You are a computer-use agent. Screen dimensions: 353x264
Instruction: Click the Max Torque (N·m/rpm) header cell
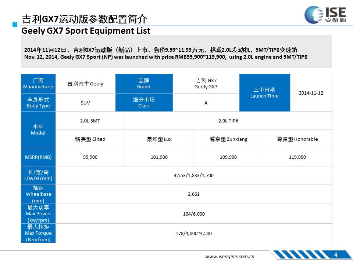(38, 233)
